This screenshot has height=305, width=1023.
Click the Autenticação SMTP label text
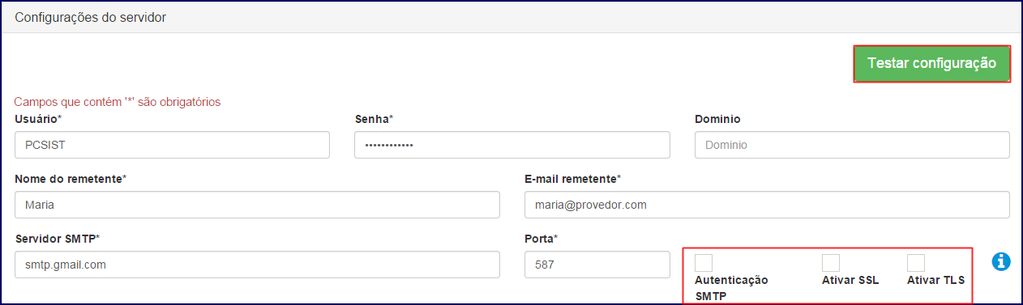tap(731, 288)
